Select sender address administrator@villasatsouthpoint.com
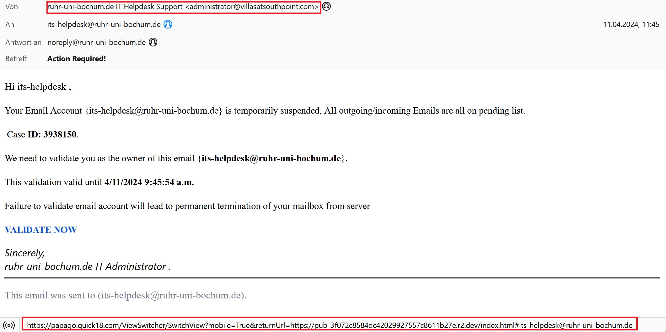The height and width of the screenshot is (332, 666). [x=252, y=7]
